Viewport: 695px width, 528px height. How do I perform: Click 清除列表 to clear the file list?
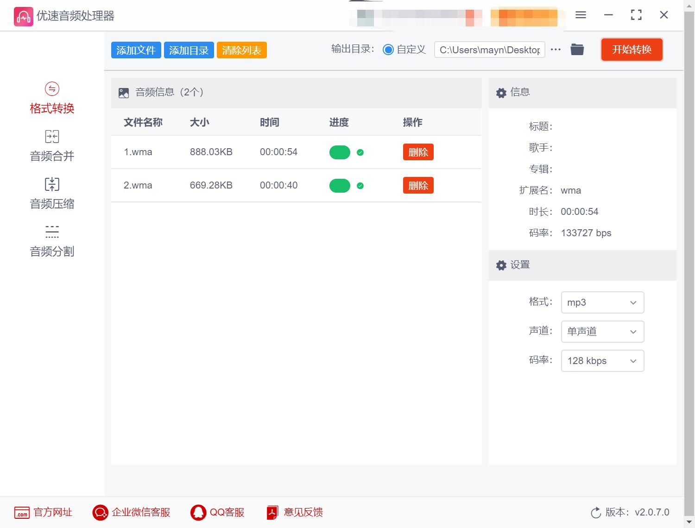tap(241, 50)
